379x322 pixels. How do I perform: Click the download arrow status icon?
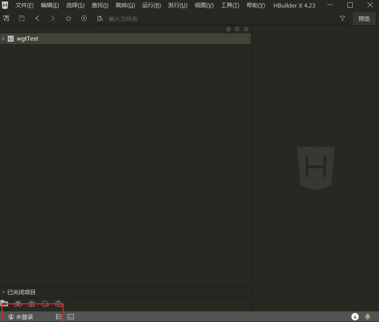point(355,317)
